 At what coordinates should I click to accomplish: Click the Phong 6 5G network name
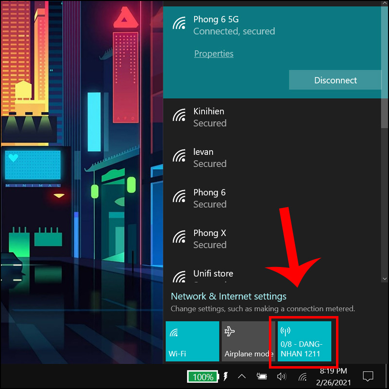pos(216,19)
